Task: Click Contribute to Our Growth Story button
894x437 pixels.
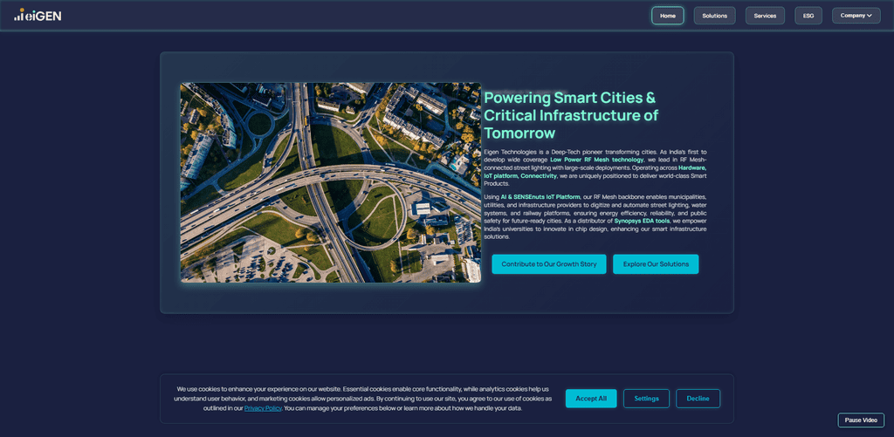Action: click(x=549, y=264)
